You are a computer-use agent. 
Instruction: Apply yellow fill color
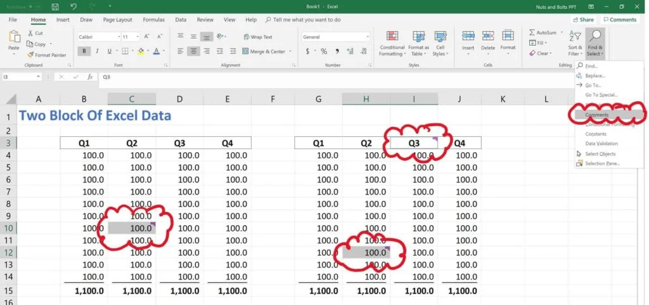coord(141,51)
